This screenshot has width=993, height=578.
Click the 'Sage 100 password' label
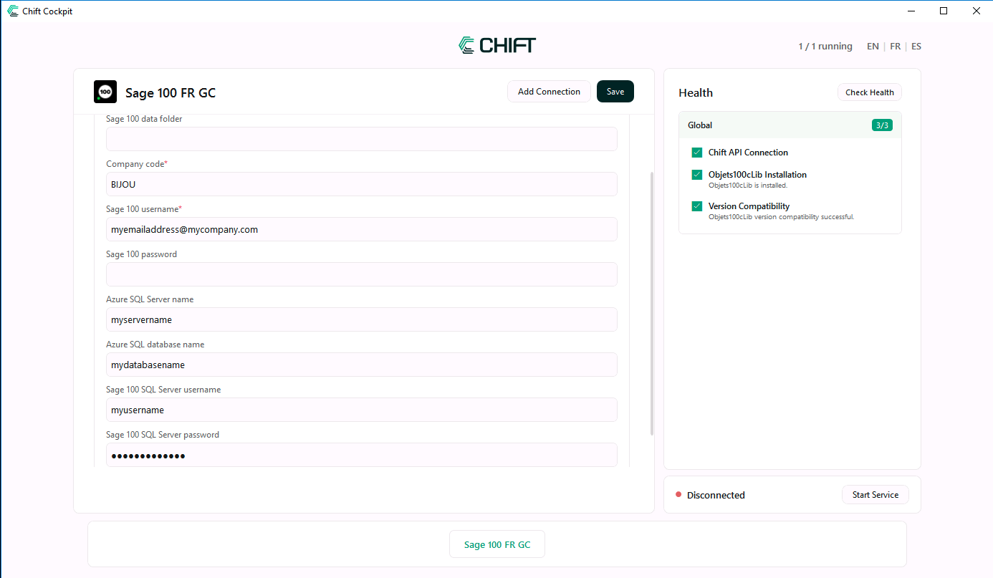tap(141, 254)
